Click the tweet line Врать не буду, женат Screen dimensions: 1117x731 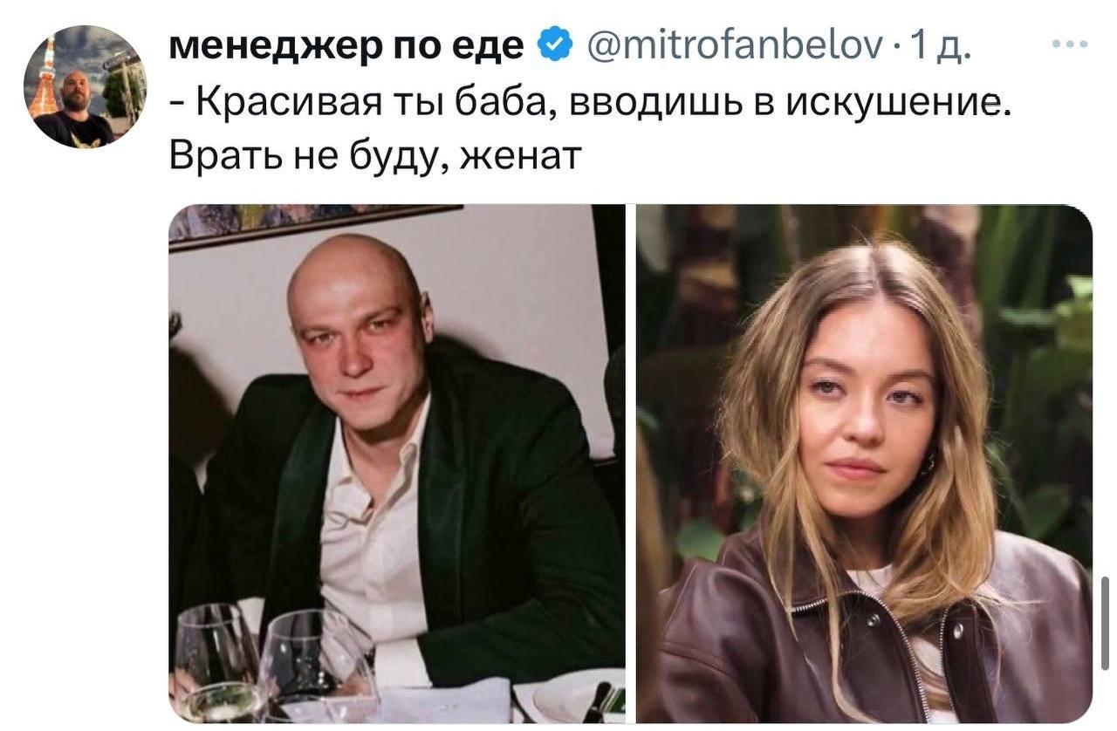point(375,155)
